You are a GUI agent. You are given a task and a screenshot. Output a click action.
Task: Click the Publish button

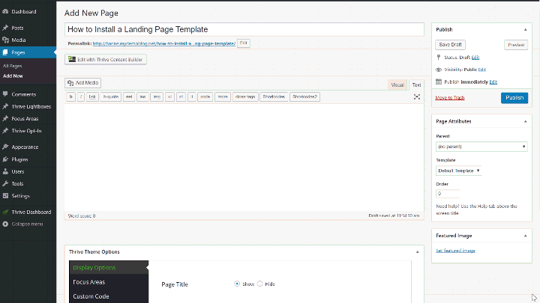(x=514, y=97)
